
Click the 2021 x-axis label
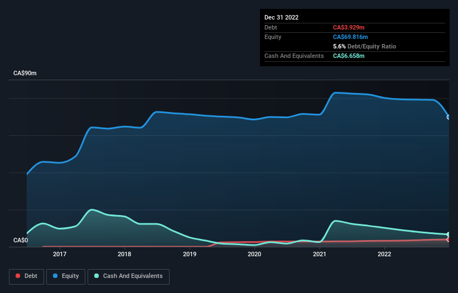click(320, 254)
